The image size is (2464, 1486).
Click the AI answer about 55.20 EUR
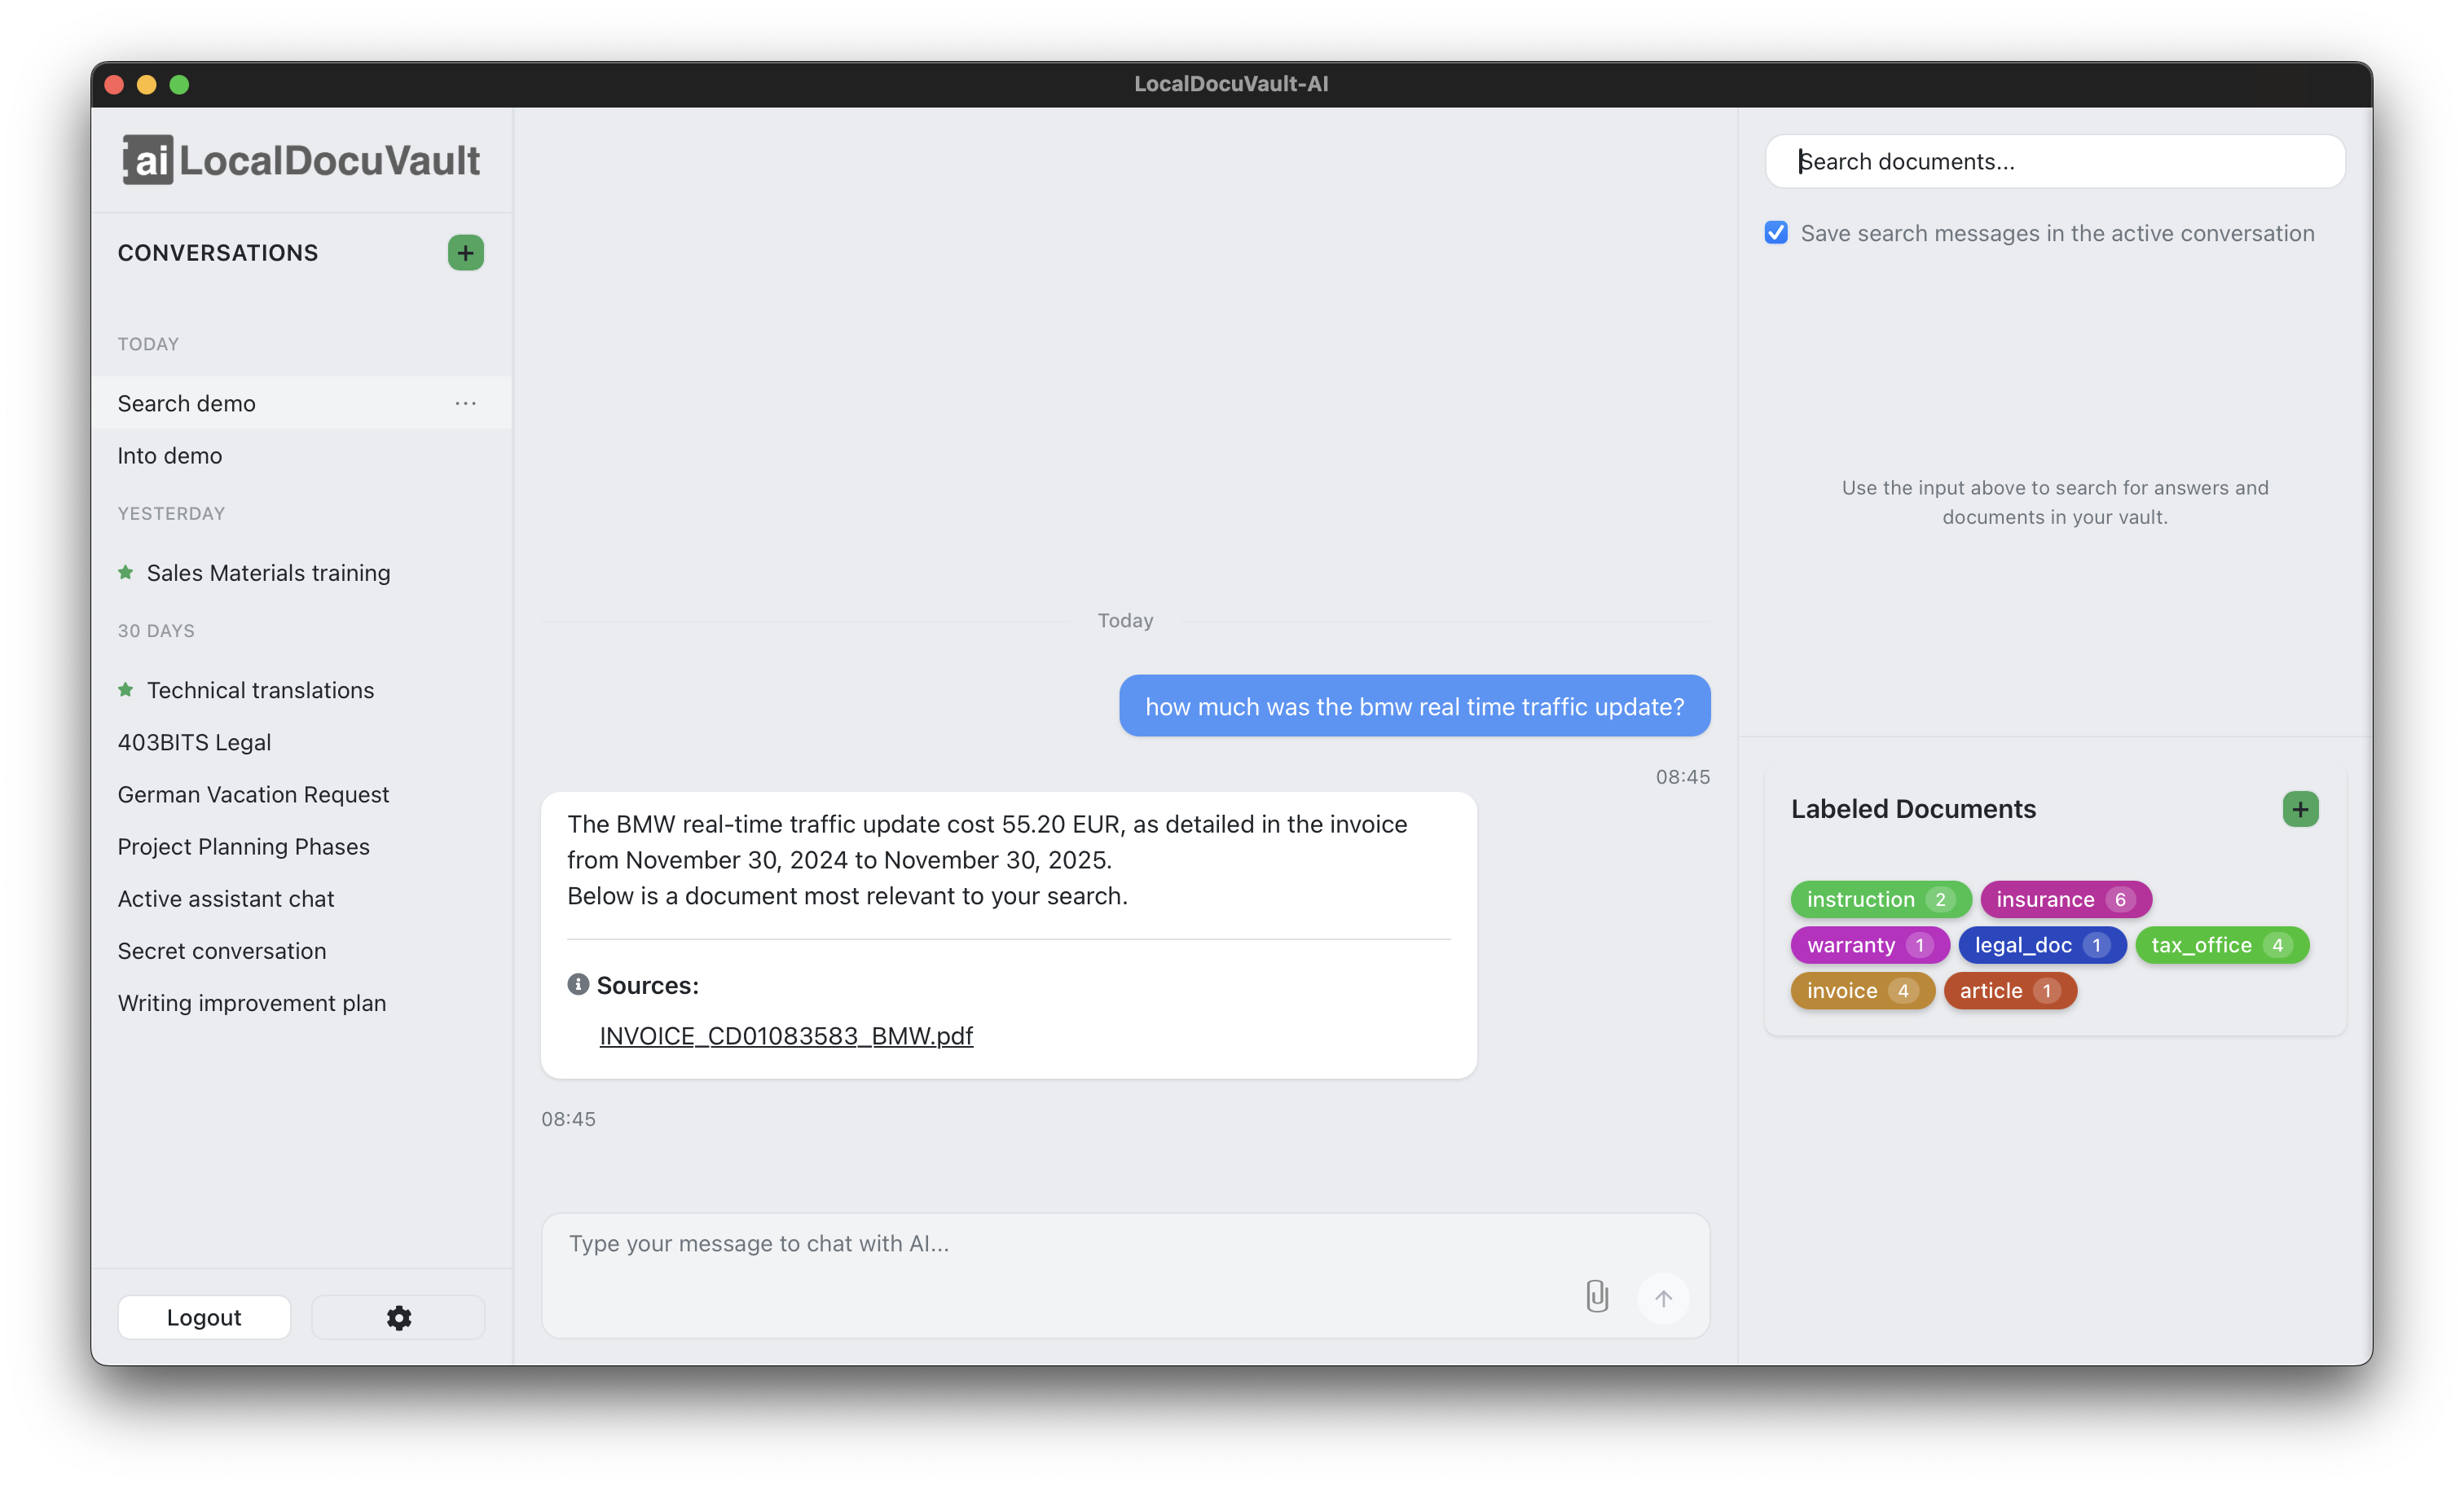click(x=1008, y=935)
